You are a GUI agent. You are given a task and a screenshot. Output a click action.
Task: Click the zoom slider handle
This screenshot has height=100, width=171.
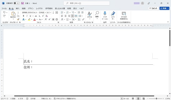click(156, 98)
